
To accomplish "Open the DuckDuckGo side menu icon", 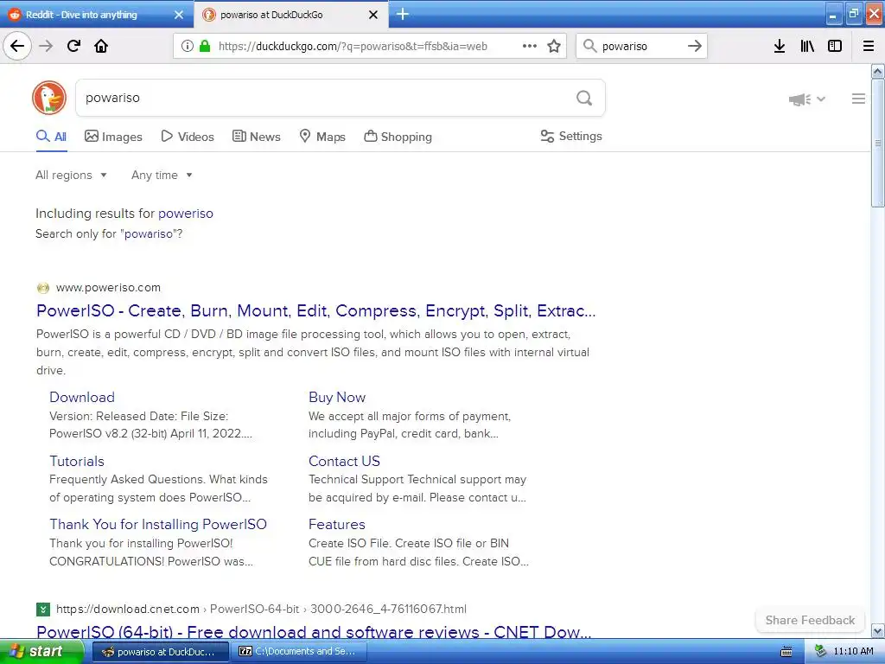I will tap(858, 99).
